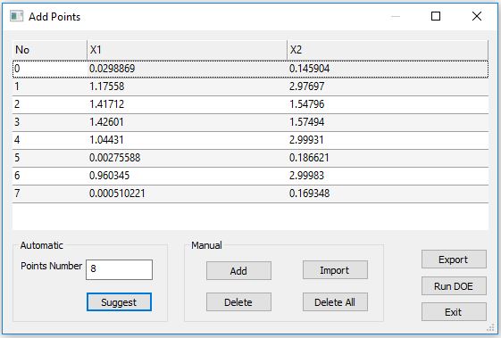Select row number 3 in No column

(x=17, y=122)
